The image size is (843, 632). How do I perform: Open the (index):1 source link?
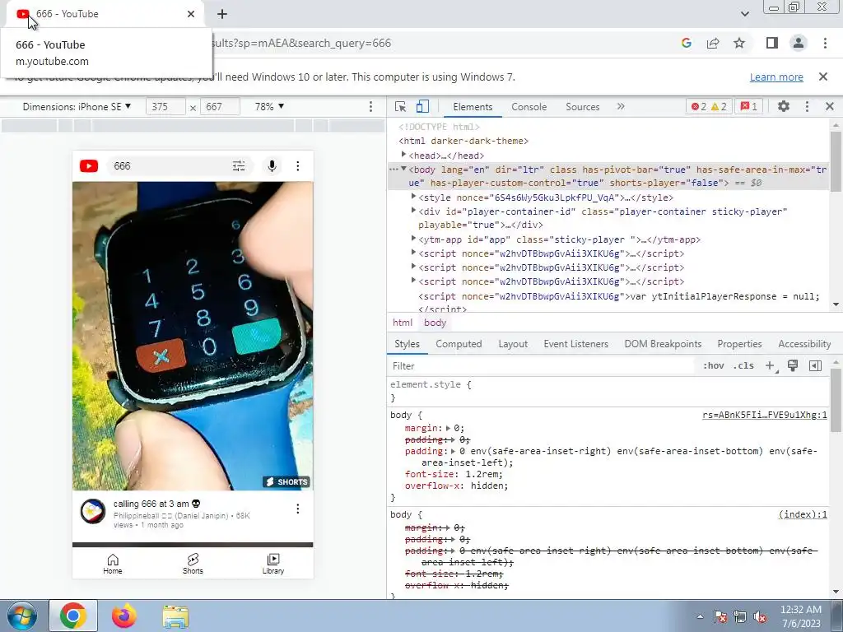803,514
